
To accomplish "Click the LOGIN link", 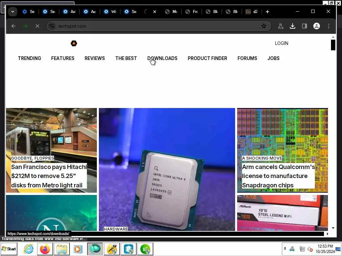I will [x=281, y=43].
